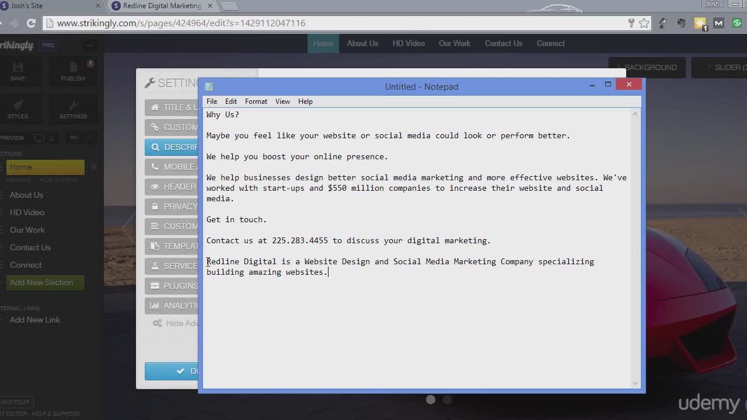Click About Us in site navigation bar
Image resolution: width=747 pixels, height=420 pixels.
[x=362, y=44]
